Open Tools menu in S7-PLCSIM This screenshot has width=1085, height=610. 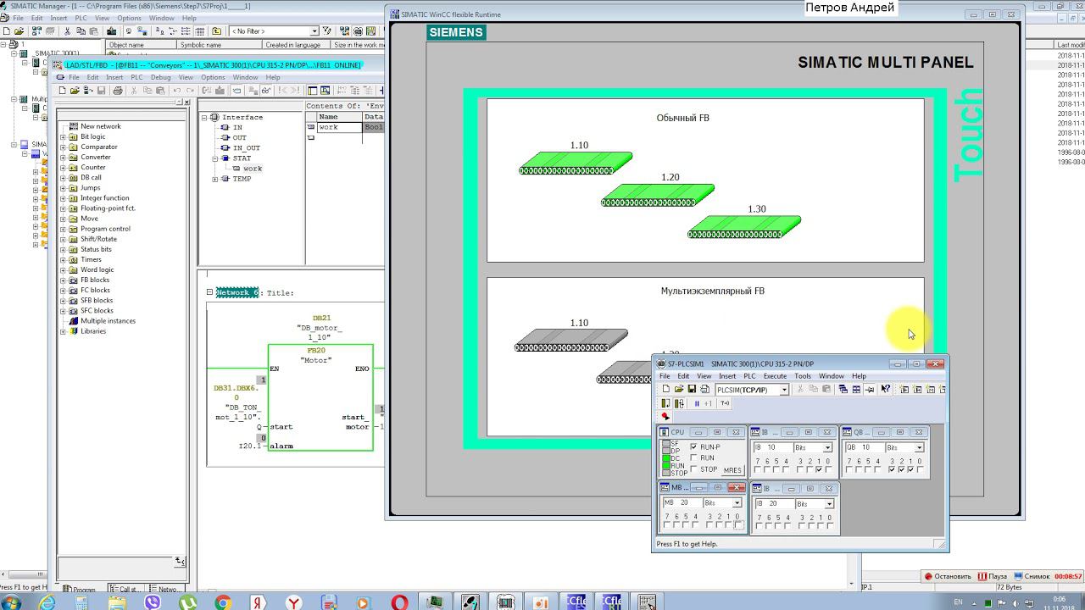[x=803, y=376]
